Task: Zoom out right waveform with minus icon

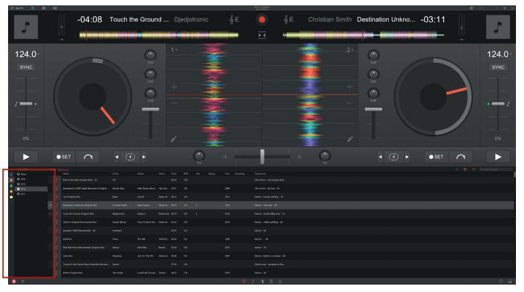Action: 349,102
